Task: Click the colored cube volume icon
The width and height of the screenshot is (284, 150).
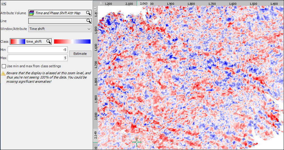Action: 32,13
